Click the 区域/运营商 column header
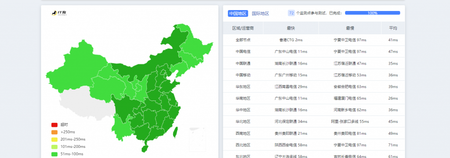Image resolution: width=450 pixels, height=158 pixels. (x=243, y=28)
